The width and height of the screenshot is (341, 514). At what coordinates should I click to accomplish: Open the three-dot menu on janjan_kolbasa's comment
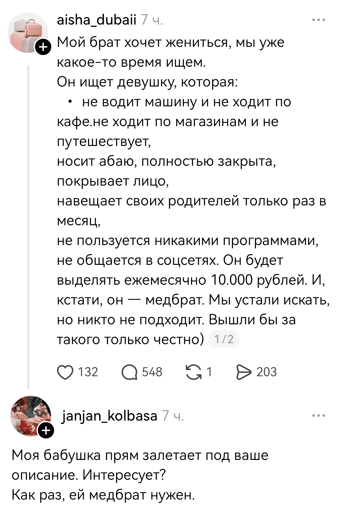click(319, 415)
